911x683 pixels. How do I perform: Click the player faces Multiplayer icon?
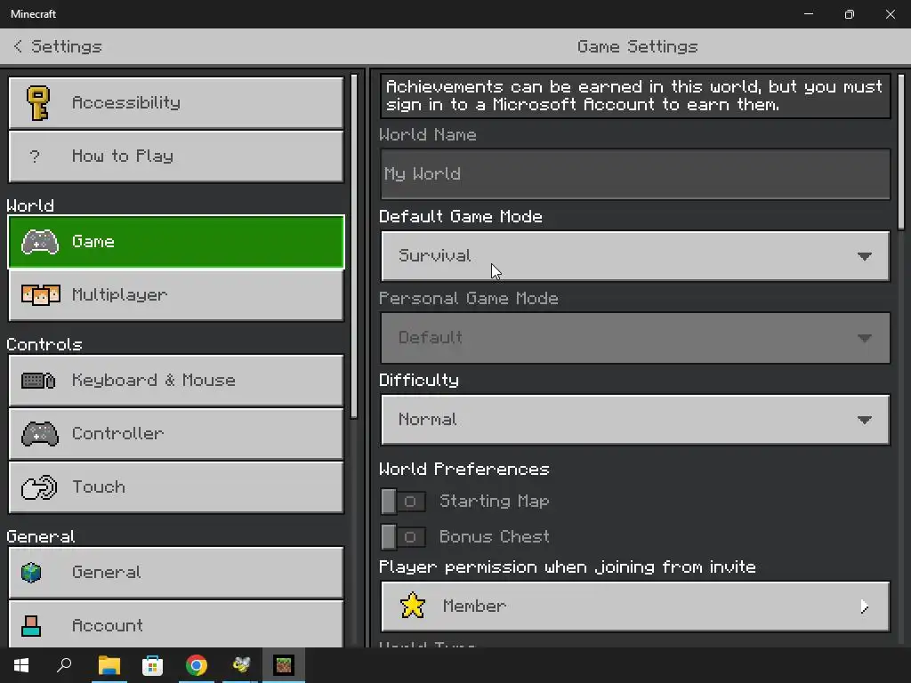[40, 295]
